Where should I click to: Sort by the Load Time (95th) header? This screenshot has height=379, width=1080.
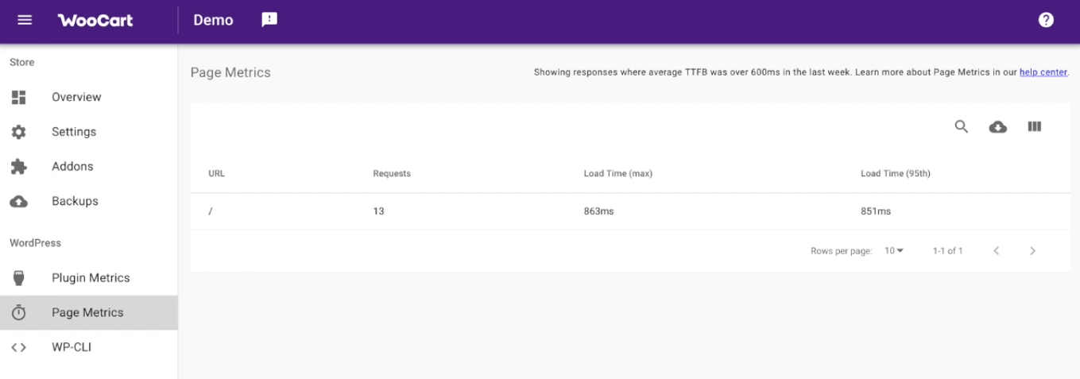click(895, 173)
